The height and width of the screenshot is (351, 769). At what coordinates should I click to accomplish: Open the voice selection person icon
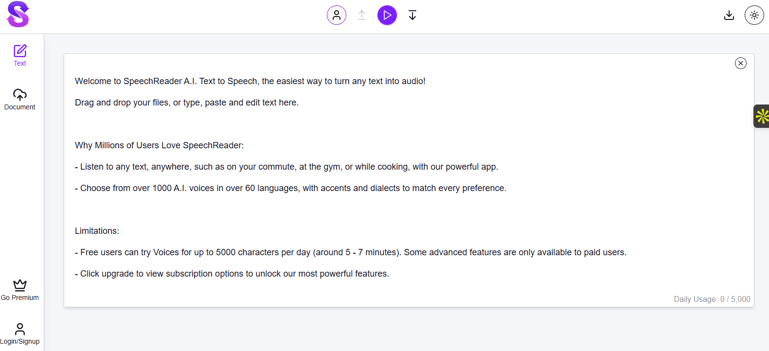click(337, 15)
